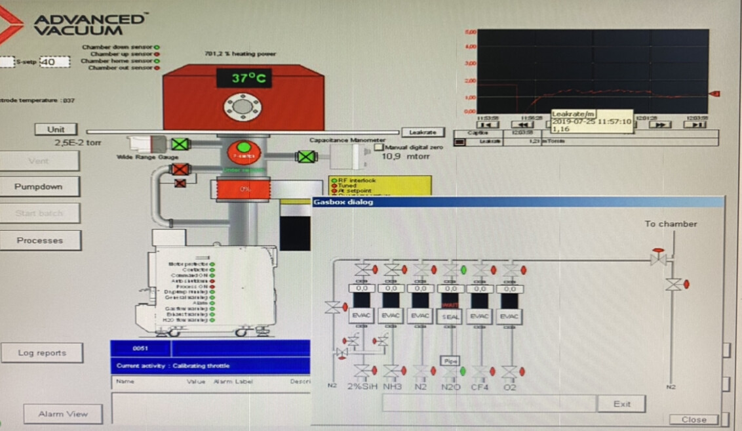Screen dimensions: 742x431
Task: Fast-forward the leakrate trend
Action: pos(660,125)
